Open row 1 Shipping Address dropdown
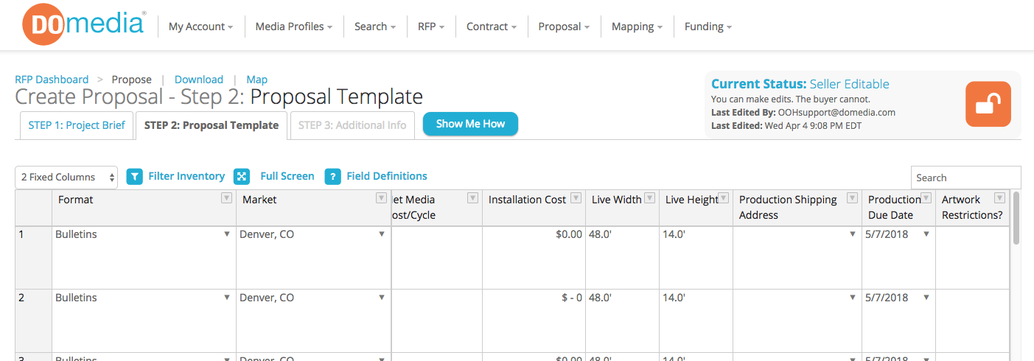1034x361 pixels. 853,234
